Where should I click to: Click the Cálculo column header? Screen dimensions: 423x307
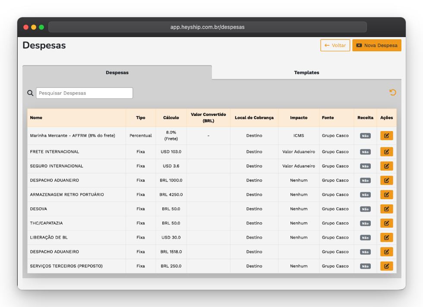[x=171, y=118]
